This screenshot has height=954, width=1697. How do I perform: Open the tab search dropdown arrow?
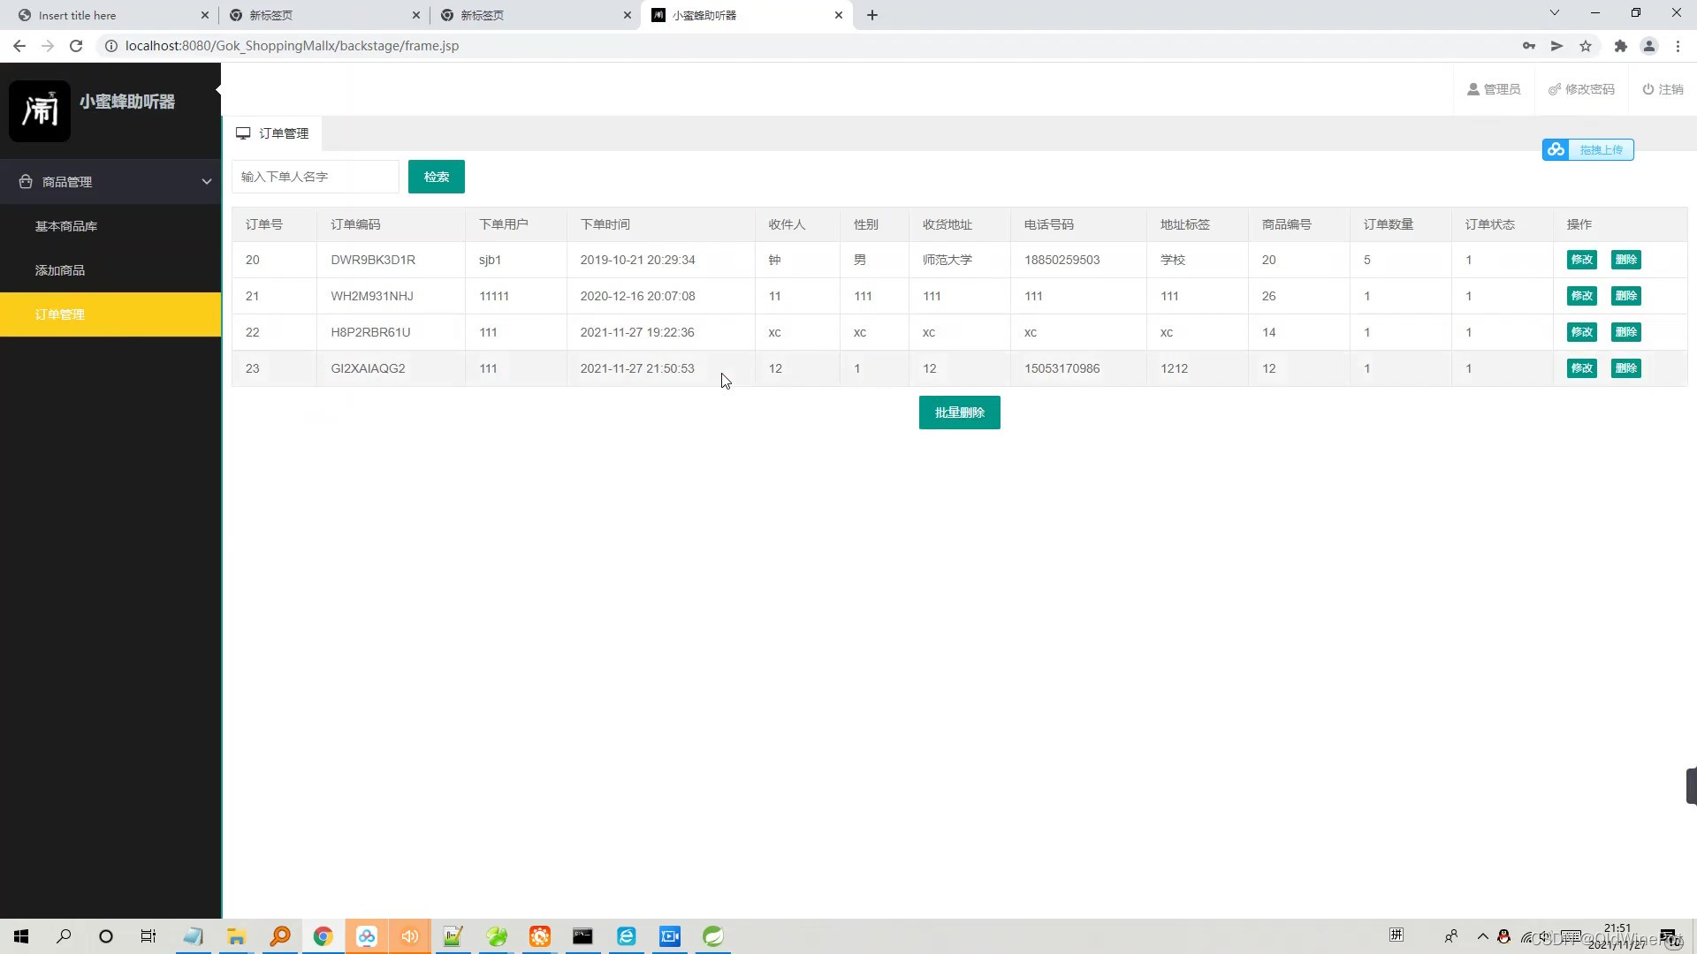click(1555, 13)
